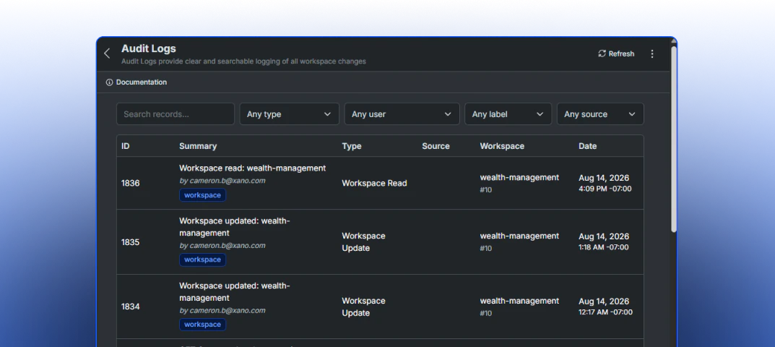Open the Any user dropdown
The height and width of the screenshot is (347, 775).
tap(402, 113)
